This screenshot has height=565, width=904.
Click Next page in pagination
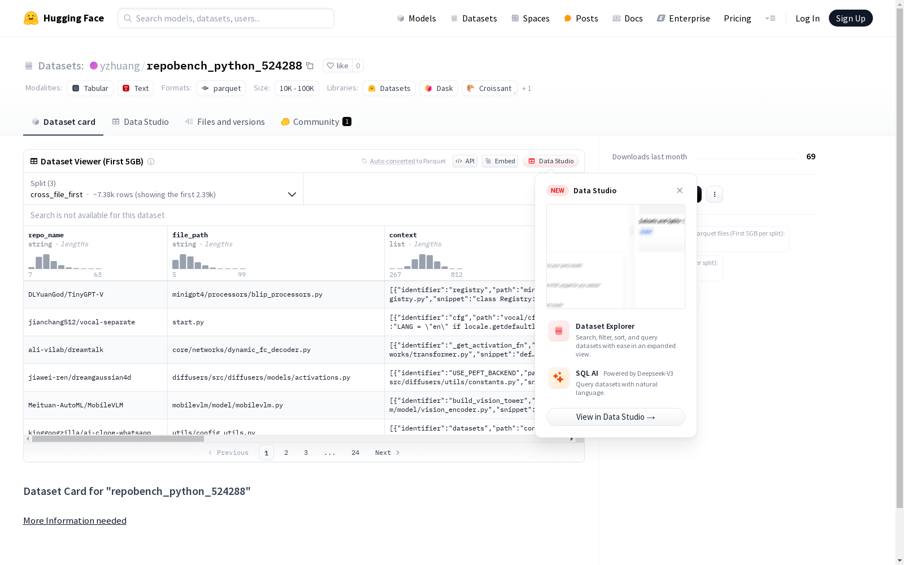click(x=388, y=453)
